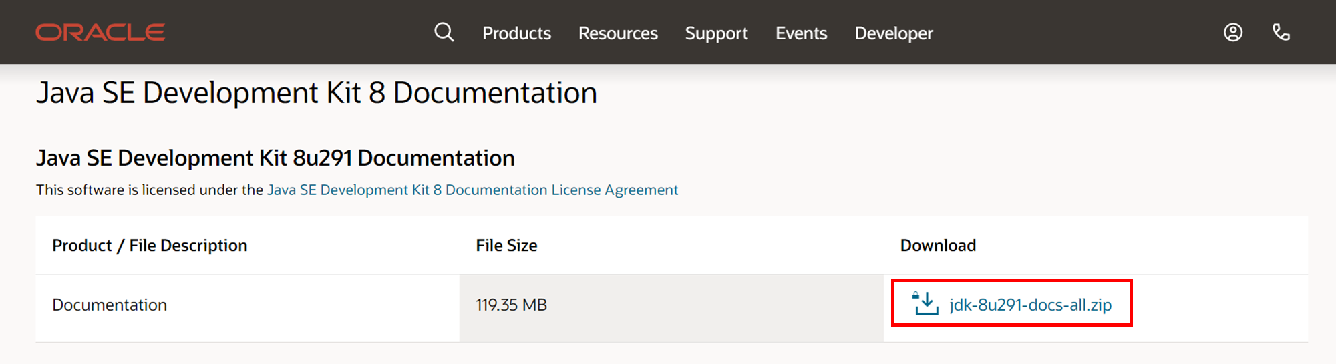Open the search magnifier icon

444,32
